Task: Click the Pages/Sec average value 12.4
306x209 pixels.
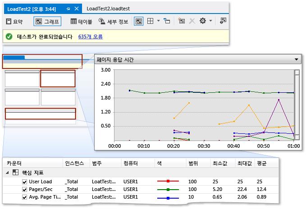Action: 261,189
